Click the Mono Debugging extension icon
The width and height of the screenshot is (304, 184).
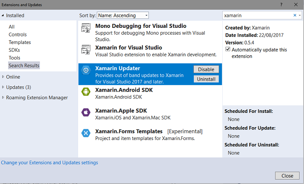[x=86, y=28]
